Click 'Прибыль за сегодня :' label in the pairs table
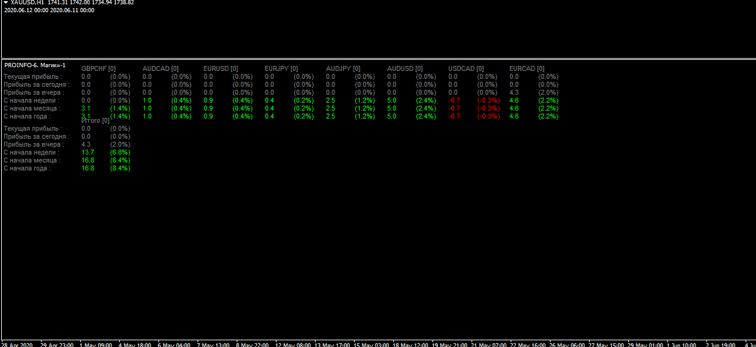The image size is (756, 347). pos(37,85)
